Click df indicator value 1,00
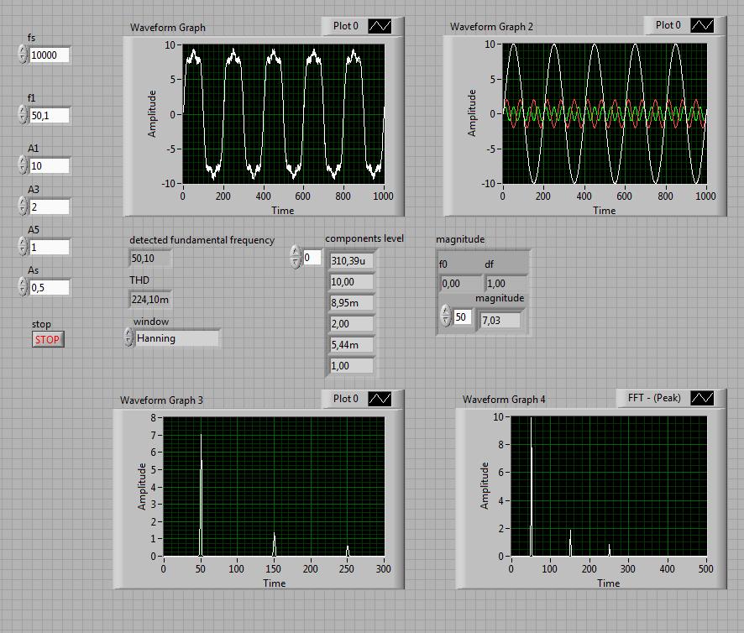744x633 pixels. (x=505, y=283)
